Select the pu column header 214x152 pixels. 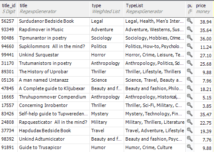pos(190,9)
